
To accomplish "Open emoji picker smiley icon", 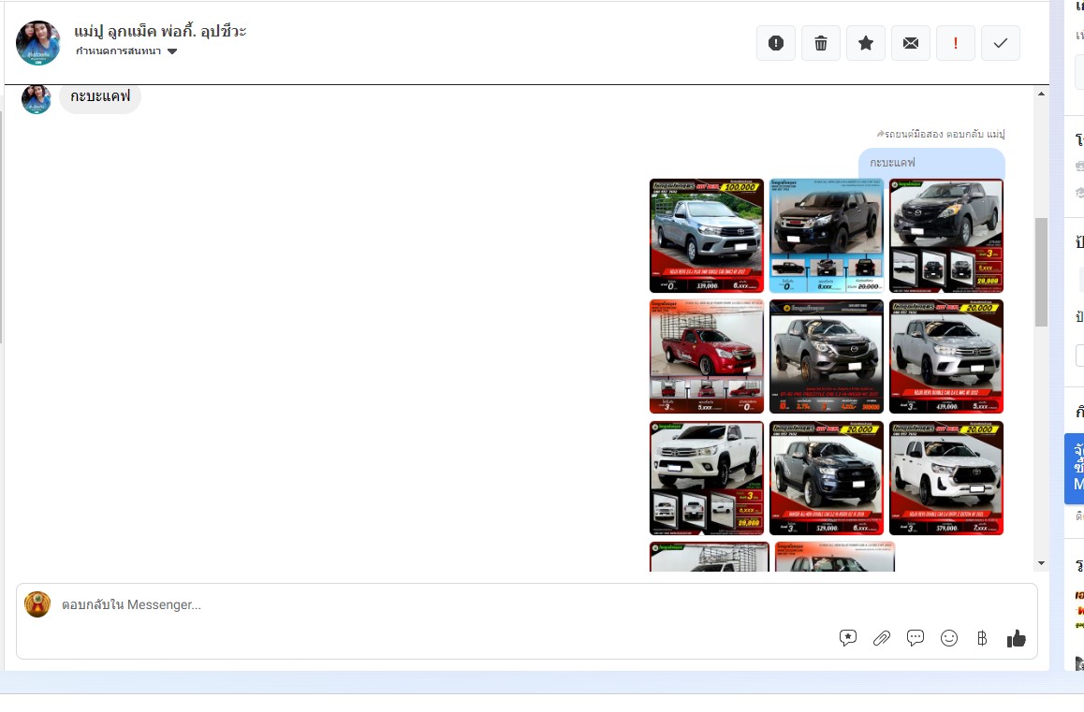I will pos(949,638).
